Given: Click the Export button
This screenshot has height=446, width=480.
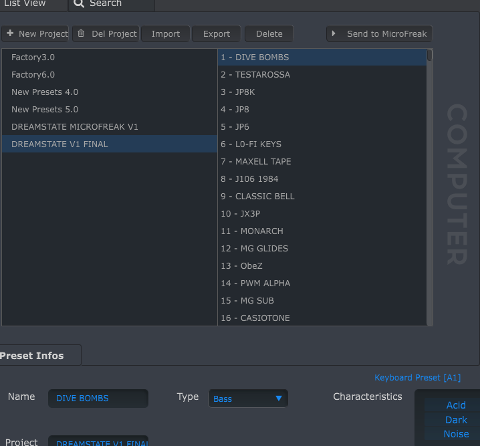Looking at the screenshot, I should point(217,33).
